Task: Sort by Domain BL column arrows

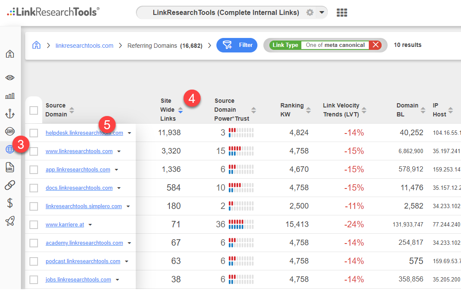Action: click(x=423, y=110)
